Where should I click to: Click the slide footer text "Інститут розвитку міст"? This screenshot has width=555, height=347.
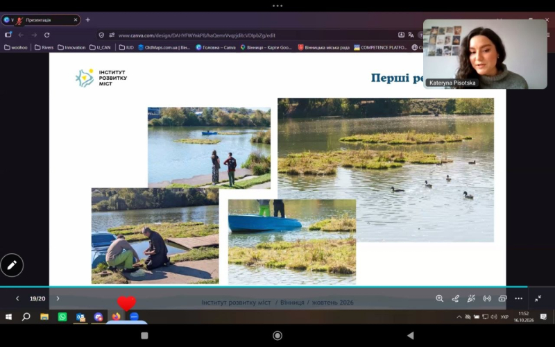click(x=236, y=303)
